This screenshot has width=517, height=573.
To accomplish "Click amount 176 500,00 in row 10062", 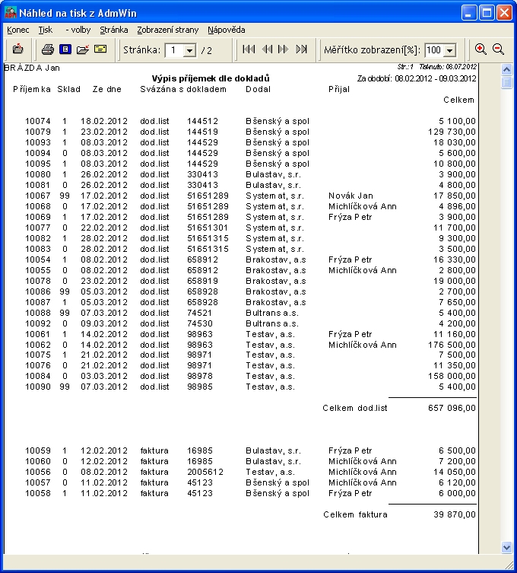I will pos(452,345).
